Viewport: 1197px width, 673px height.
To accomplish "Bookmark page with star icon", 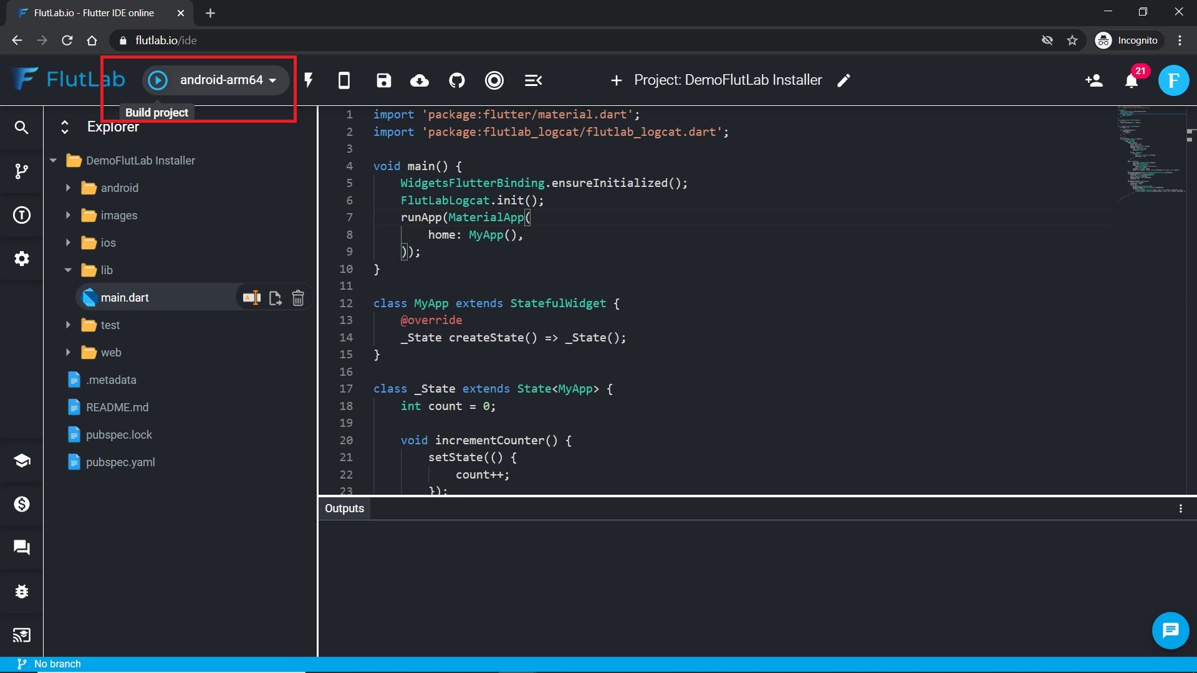I will (1072, 41).
